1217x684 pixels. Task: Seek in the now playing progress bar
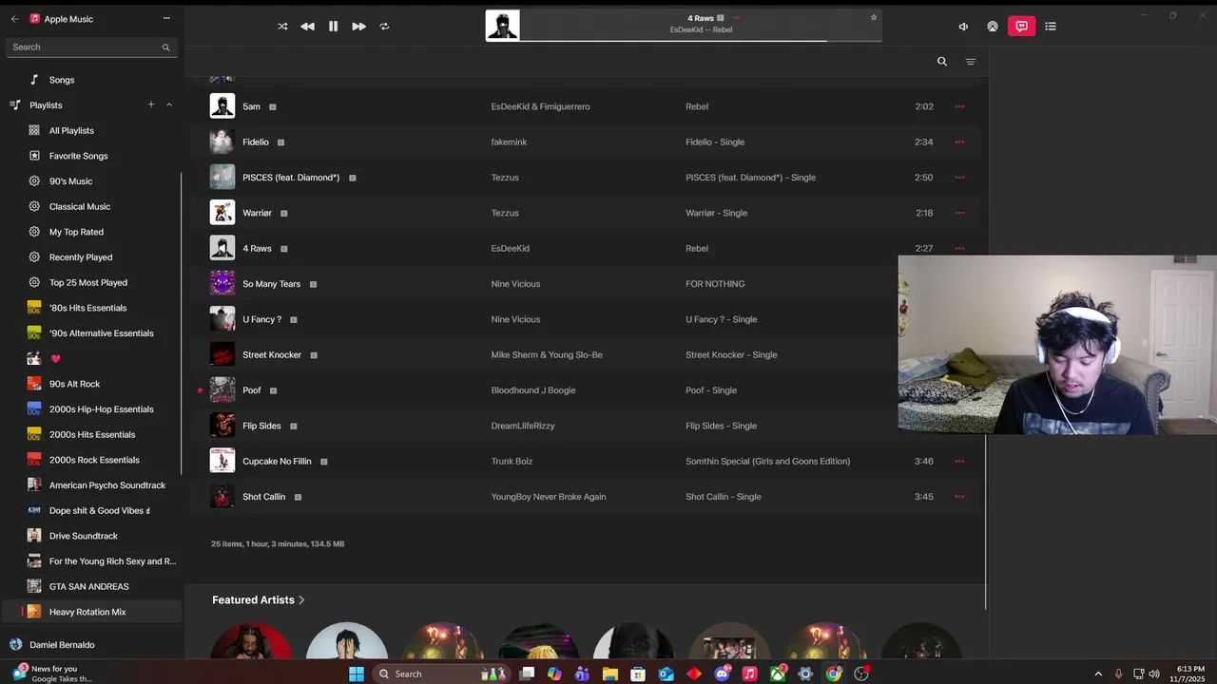[701, 41]
